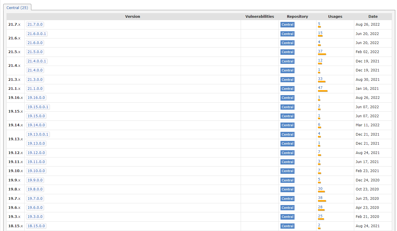
Task: Open the 47 usages link for 21.1.0.0
Action: click(x=320, y=88)
